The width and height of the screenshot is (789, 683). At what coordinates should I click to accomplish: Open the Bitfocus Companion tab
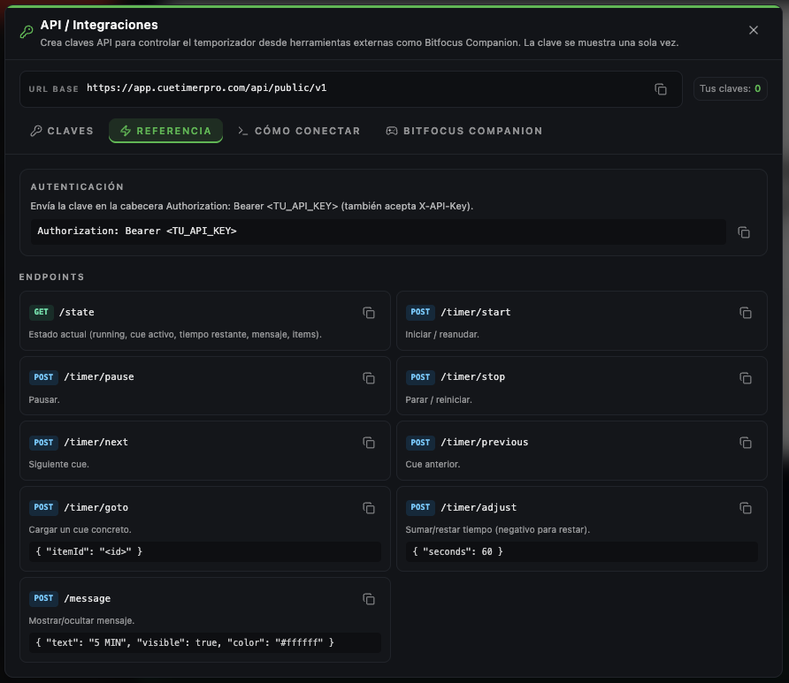[x=464, y=131]
